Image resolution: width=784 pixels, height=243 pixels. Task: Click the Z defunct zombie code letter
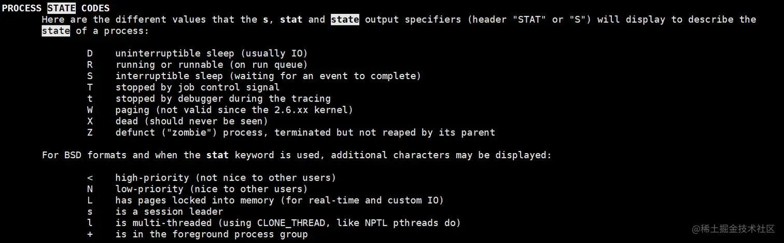point(90,132)
